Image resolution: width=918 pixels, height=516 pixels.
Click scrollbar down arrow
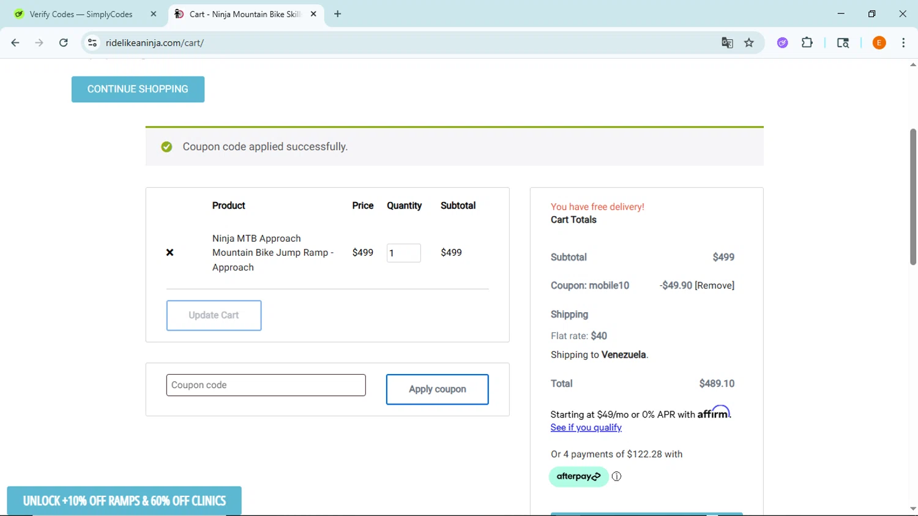point(912,509)
